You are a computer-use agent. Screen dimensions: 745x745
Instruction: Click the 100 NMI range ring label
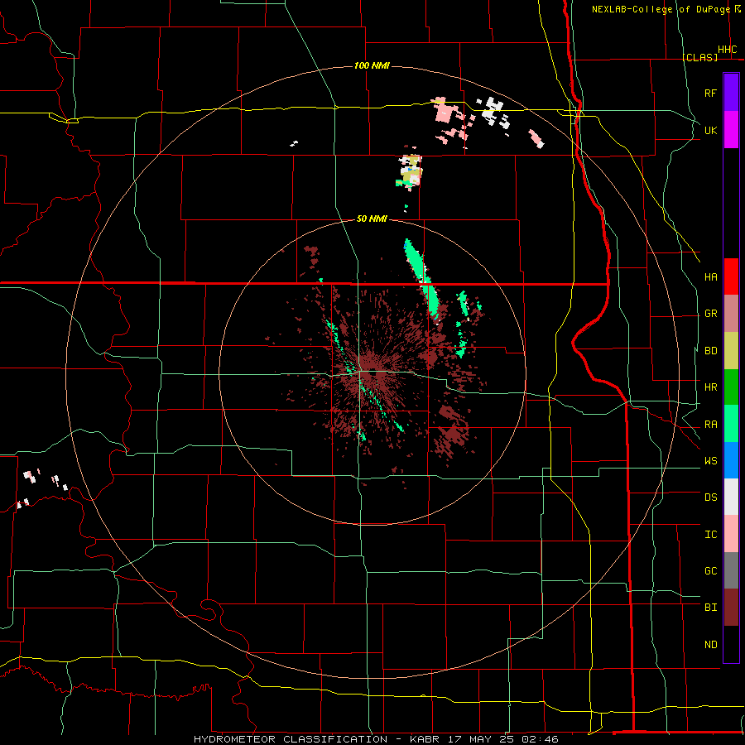(372, 65)
